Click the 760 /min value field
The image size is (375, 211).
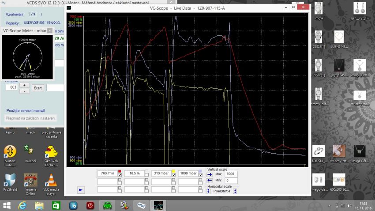point(107,173)
